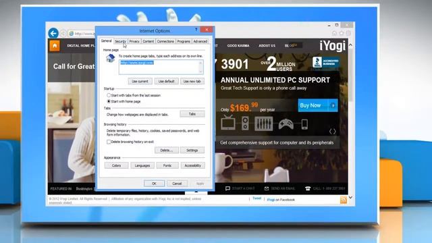The image size is (432, 243).
Task: Confirm the dialog with OK
Action: coord(155,184)
